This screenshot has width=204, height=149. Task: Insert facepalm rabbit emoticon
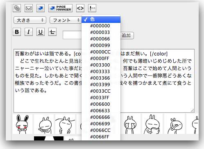tap(175, 124)
